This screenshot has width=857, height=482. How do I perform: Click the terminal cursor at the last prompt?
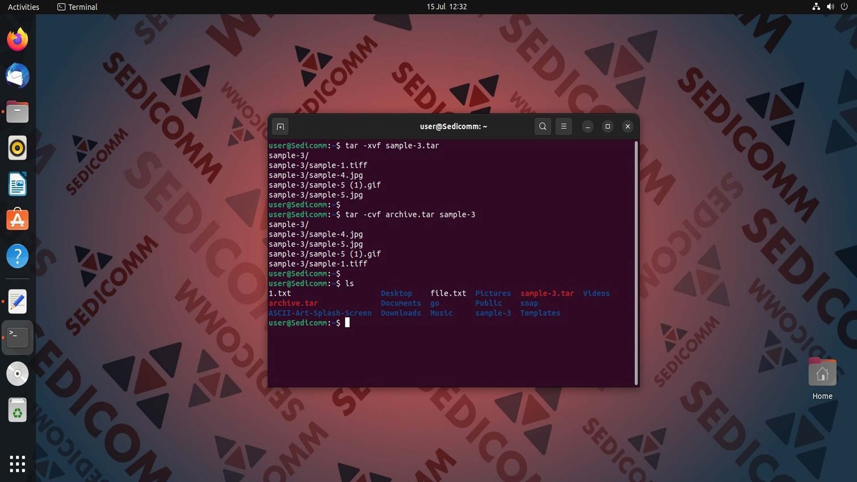click(x=347, y=323)
